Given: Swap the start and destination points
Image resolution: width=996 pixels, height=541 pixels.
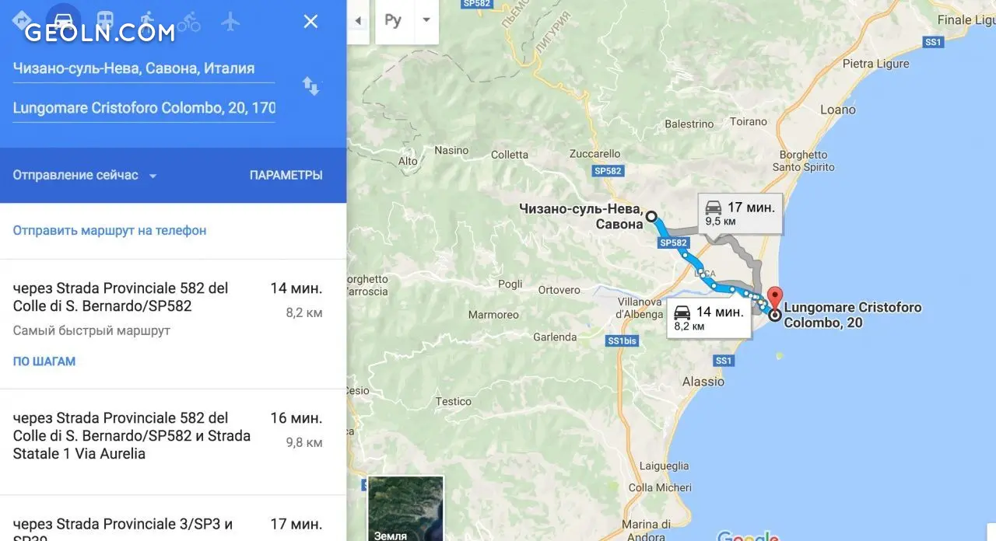Looking at the screenshot, I should [x=310, y=86].
